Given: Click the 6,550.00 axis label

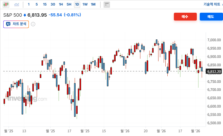Looking at the screenshot, I should (214, 114).
